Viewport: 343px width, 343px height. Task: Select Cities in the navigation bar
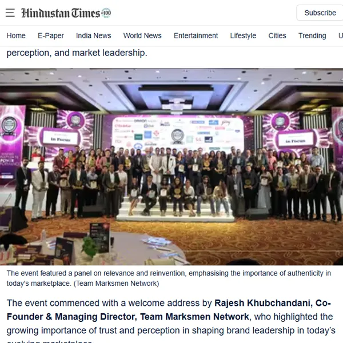277,35
